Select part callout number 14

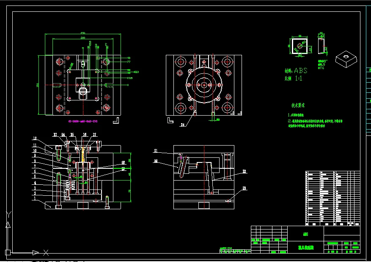pos(63,135)
